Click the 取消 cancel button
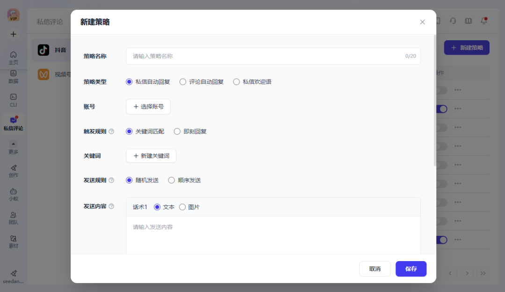The height and width of the screenshot is (292, 505). pyautogui.click(x=375, y=269)
